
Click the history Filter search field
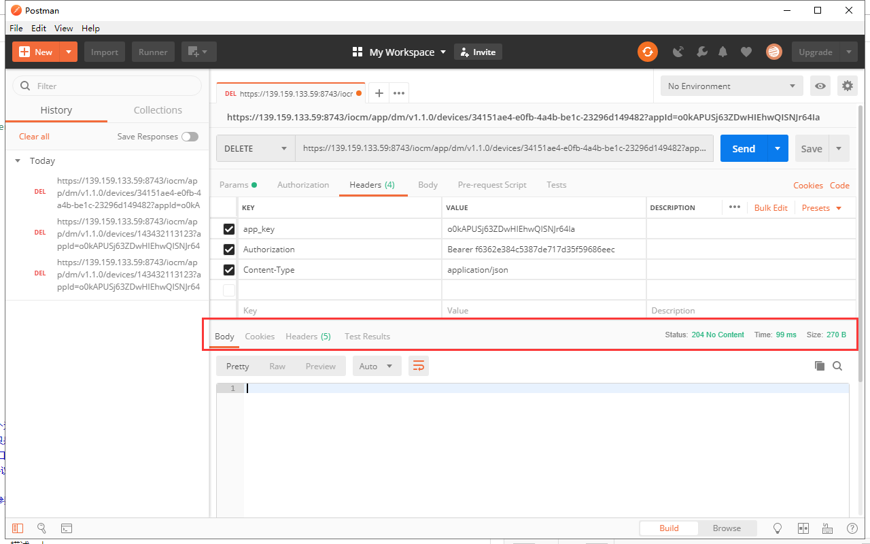pos(107,86)
